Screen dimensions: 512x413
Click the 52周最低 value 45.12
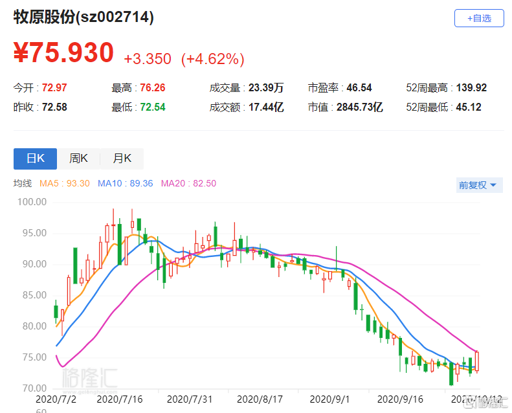coord(469,107)
